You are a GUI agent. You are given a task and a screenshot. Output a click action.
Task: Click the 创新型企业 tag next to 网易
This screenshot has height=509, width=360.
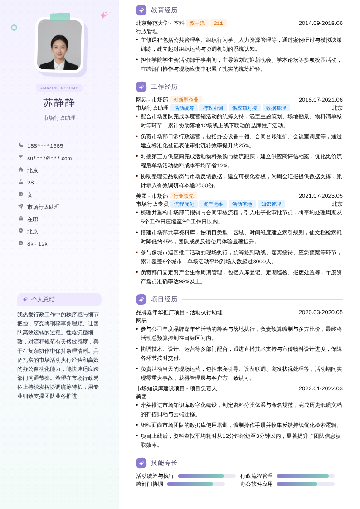tap(186, 100)
